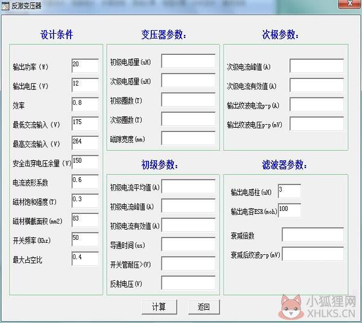This screenshot has width=362, height=323.
Task: Click the 变压器参数 heading
Action: coord(164,35)
